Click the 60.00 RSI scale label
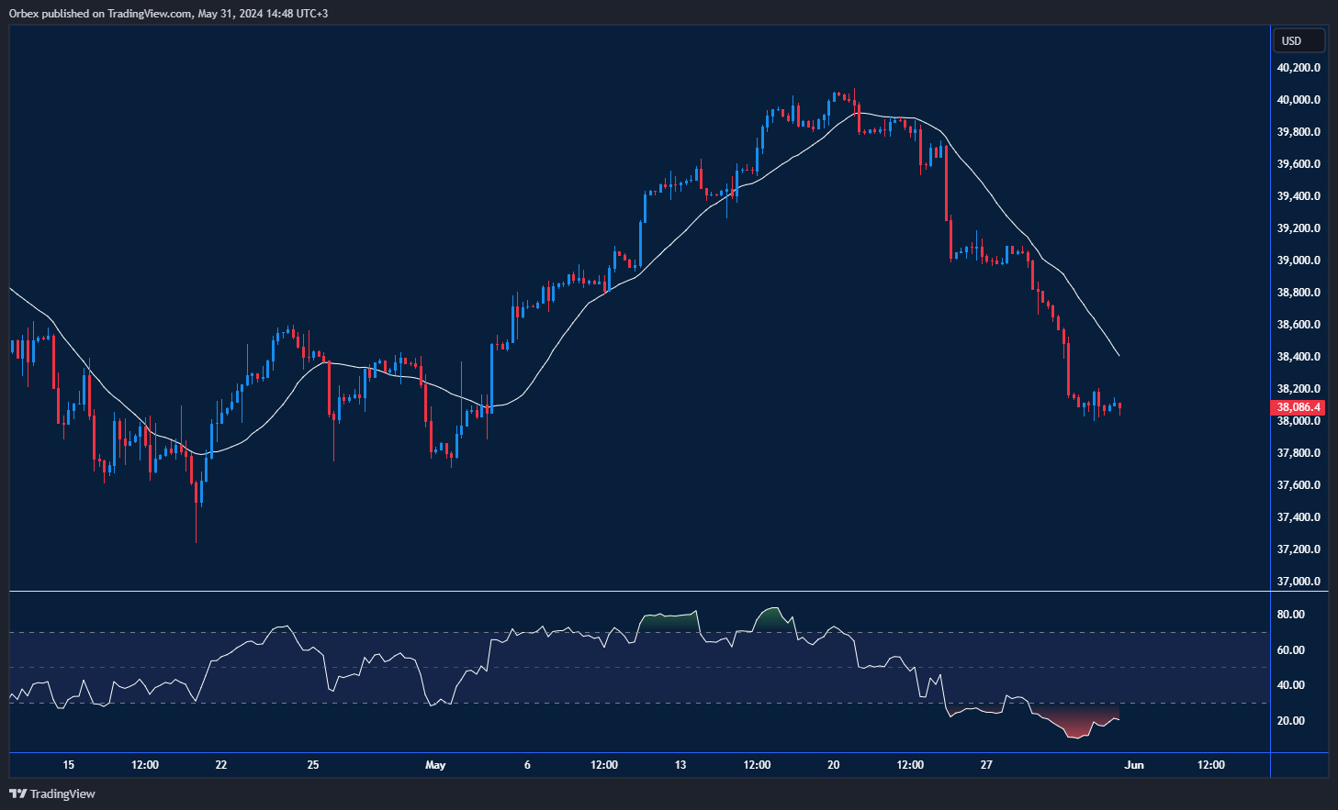 [1290, 650]
